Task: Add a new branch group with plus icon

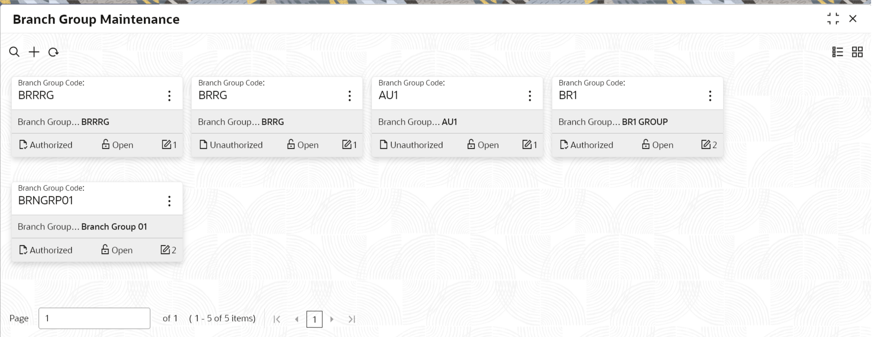Action: point(34,52)
